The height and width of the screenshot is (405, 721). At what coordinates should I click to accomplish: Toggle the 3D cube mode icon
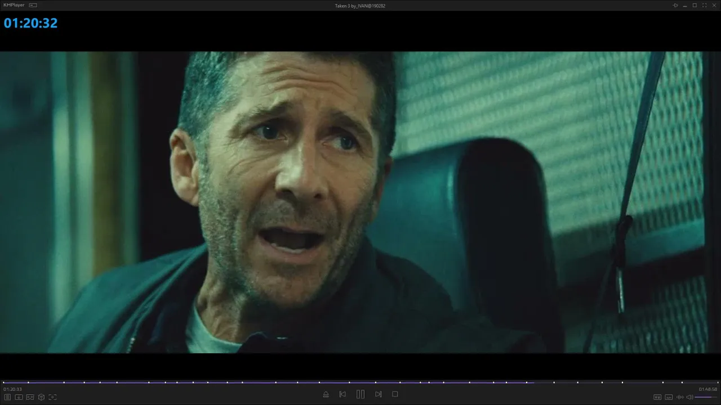click(41, 397)
